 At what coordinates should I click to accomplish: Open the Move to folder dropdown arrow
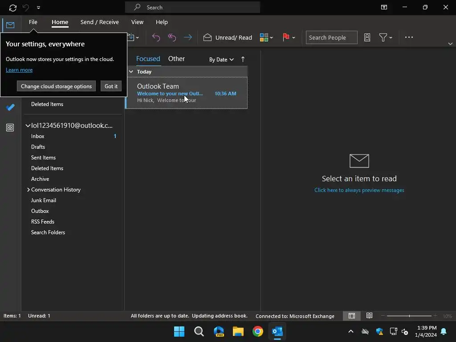137,37
